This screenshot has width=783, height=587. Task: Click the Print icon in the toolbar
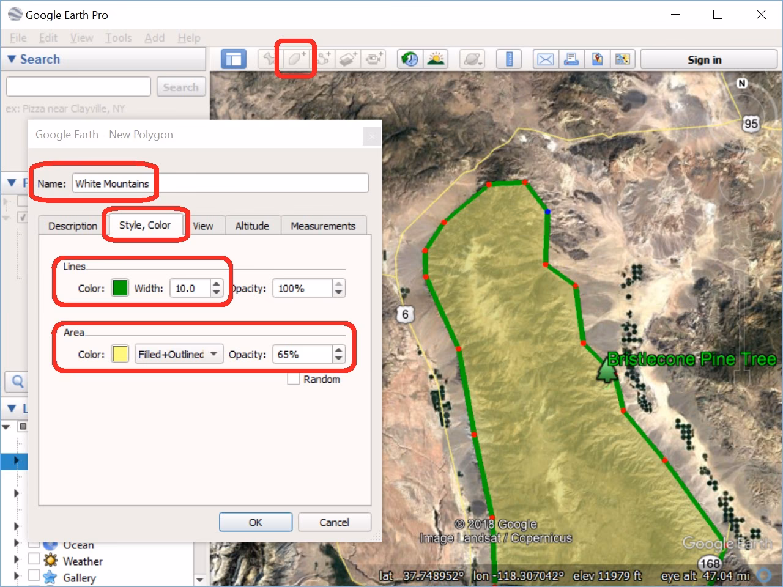(x=571, y=59)
